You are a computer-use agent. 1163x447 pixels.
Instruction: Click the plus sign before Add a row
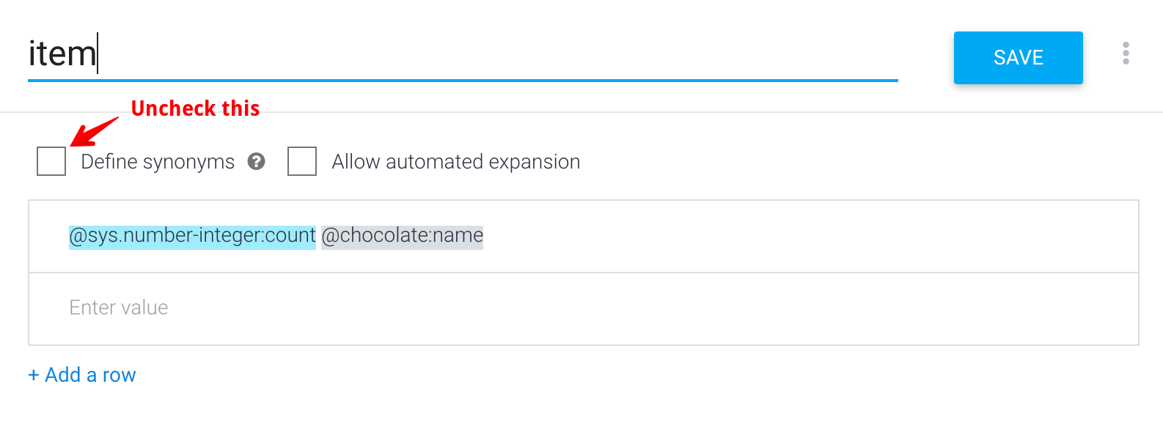33,375
